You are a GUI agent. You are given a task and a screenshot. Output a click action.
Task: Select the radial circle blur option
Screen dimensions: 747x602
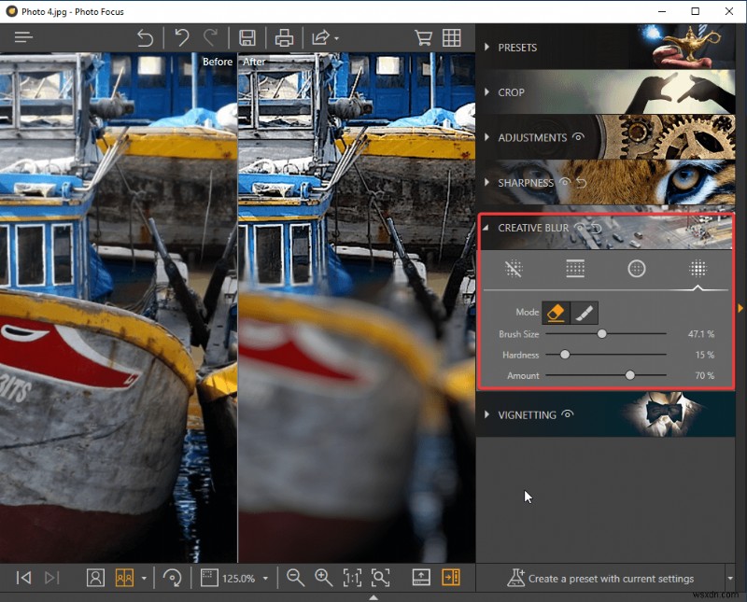(x=637, y=269)
